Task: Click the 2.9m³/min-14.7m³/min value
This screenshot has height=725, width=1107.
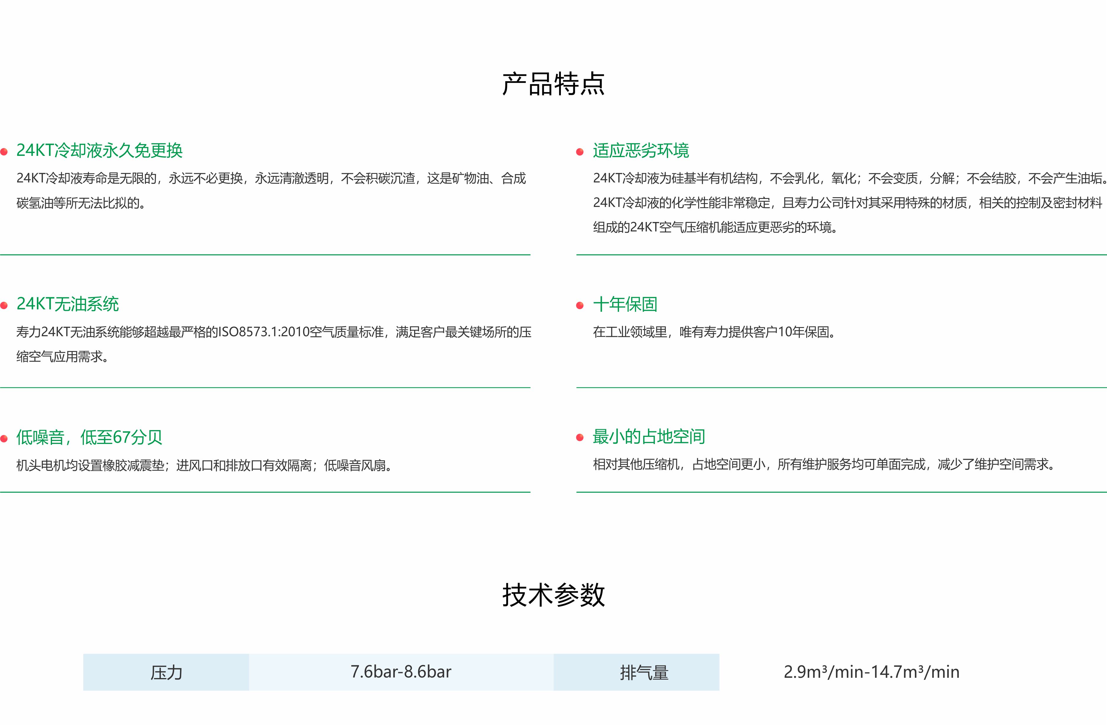Action: coord(871,672)
